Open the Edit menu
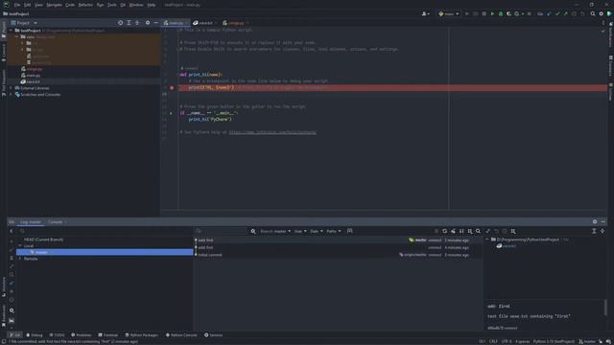 28,5
